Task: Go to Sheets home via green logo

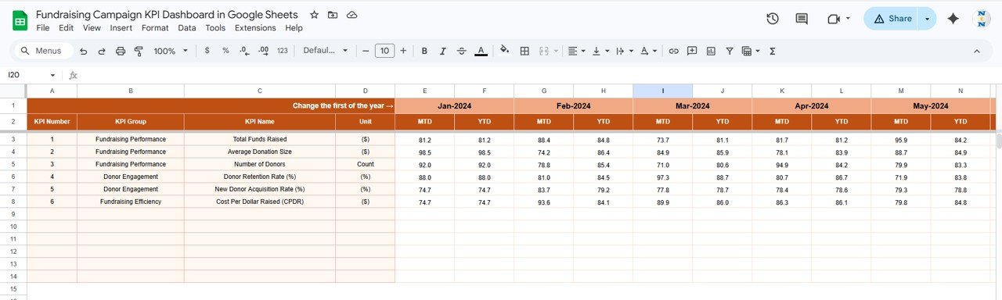Action: click(20, 20)
